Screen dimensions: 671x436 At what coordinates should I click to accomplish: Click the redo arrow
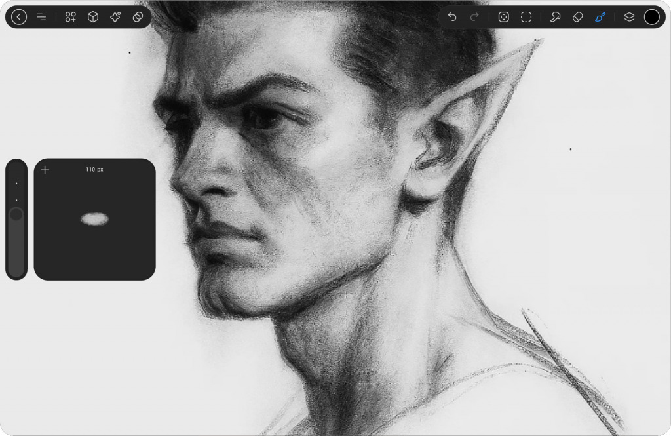tap(474, 17)
